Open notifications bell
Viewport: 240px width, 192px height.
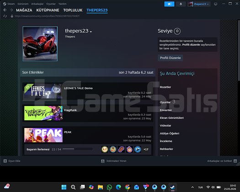click(x=181, y=4)
